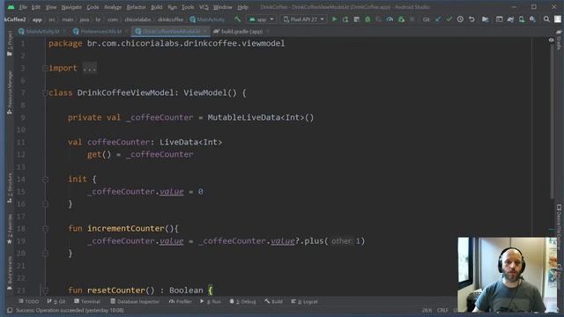564x317 pixels.
Task: Click the MainActivity breadcrumb in navigation bar
Action: 207,19
